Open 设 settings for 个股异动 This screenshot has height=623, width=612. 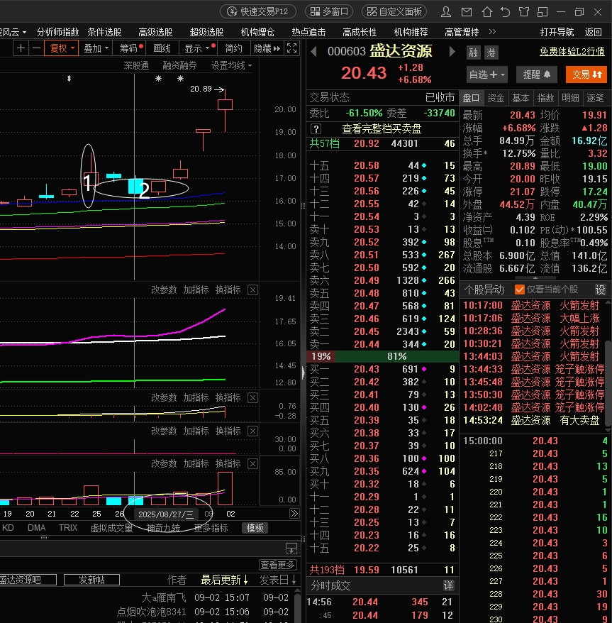(600, 290)
